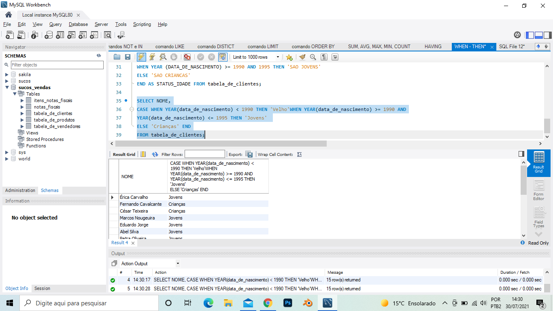553x311 pixels.
Task: Create a new view icon
Action: [x=71, y=35]
